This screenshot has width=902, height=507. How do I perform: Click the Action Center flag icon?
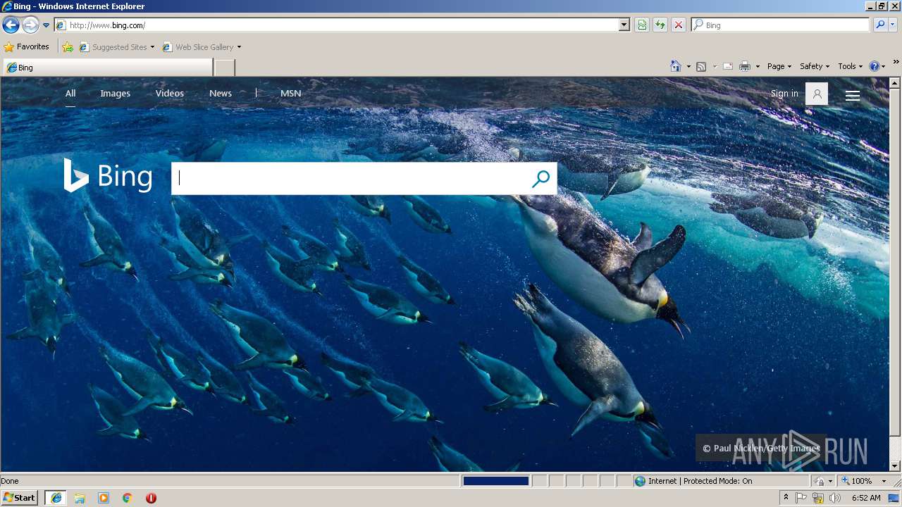801,498
